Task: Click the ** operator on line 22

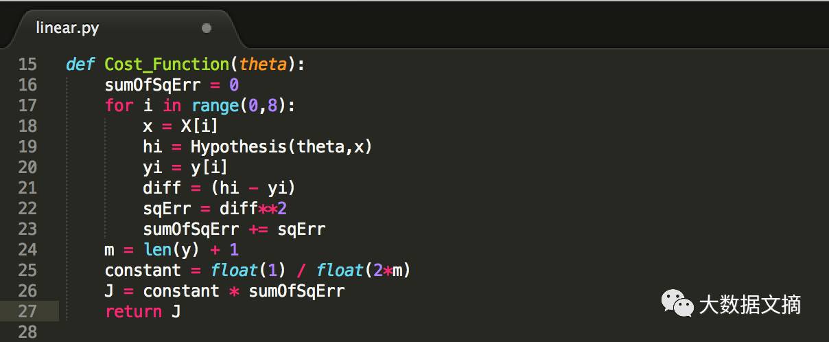Action: 268,209
